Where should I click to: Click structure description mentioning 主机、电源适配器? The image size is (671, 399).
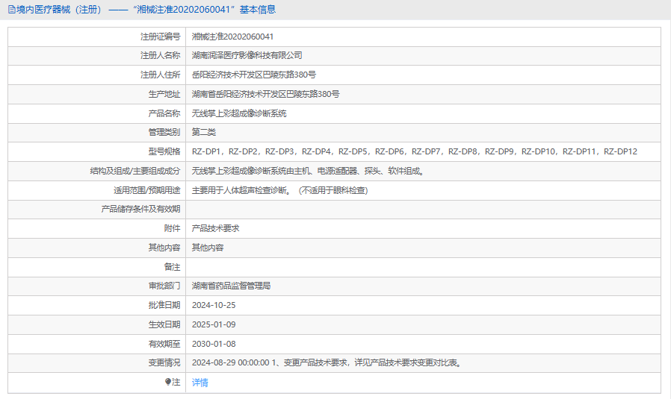tap(308, 171)
